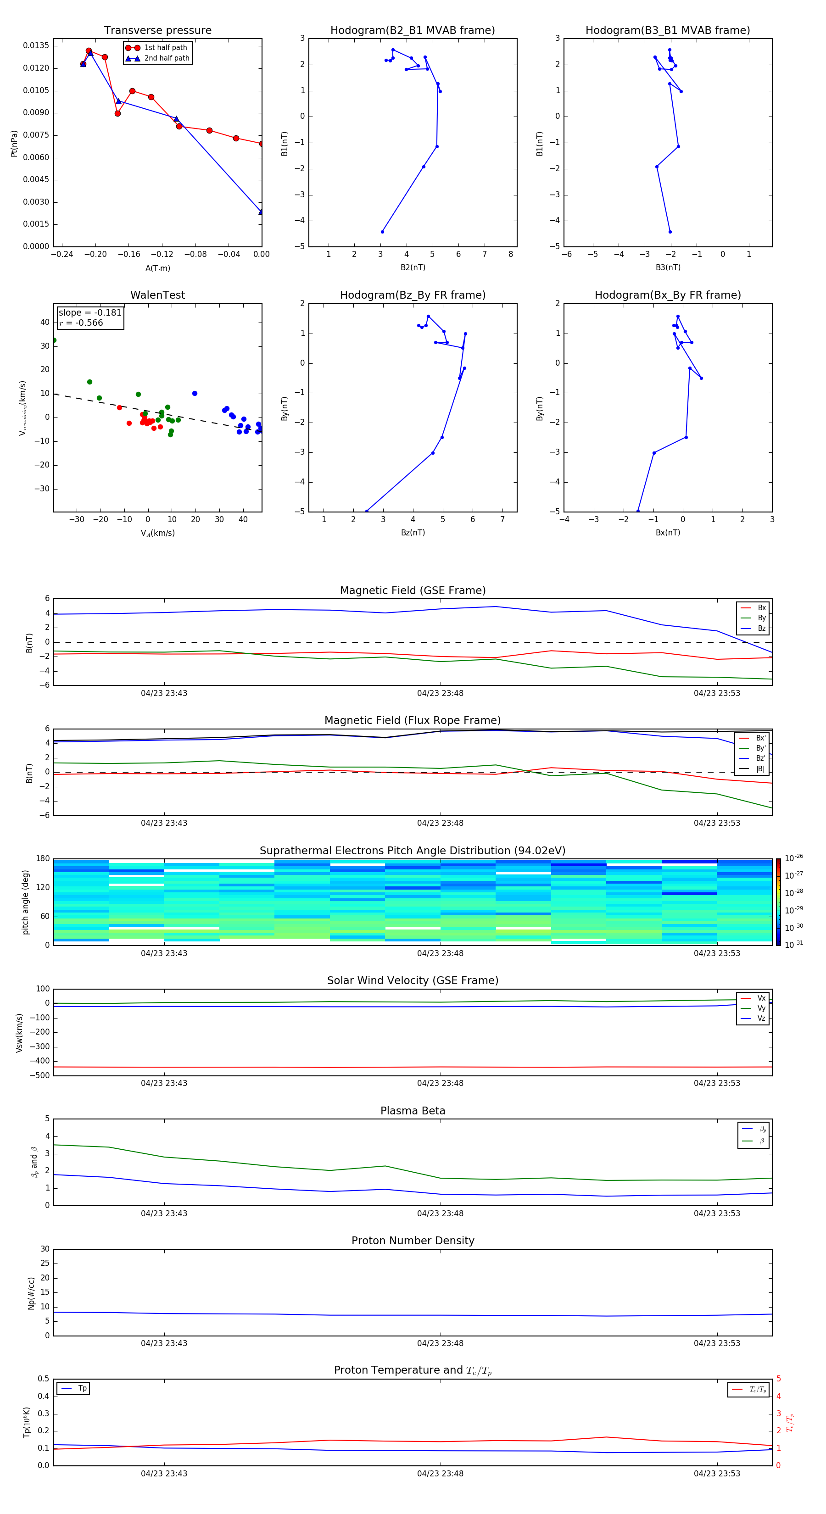
Task: Click the 'Magnetic Field (GSE Frame)' title
Action: 413,590
